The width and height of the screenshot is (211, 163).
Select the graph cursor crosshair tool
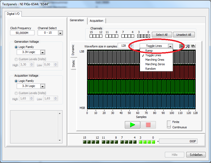tap(182, 46)
